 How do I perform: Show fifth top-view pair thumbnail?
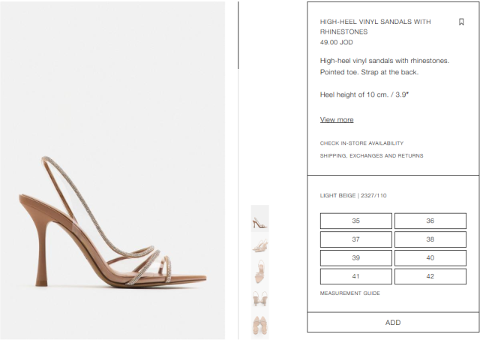(260, 326)
